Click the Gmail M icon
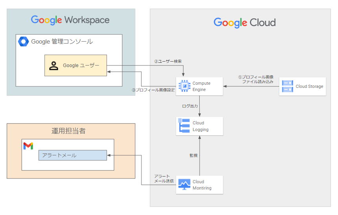338x215 pixels. point(28,146)
